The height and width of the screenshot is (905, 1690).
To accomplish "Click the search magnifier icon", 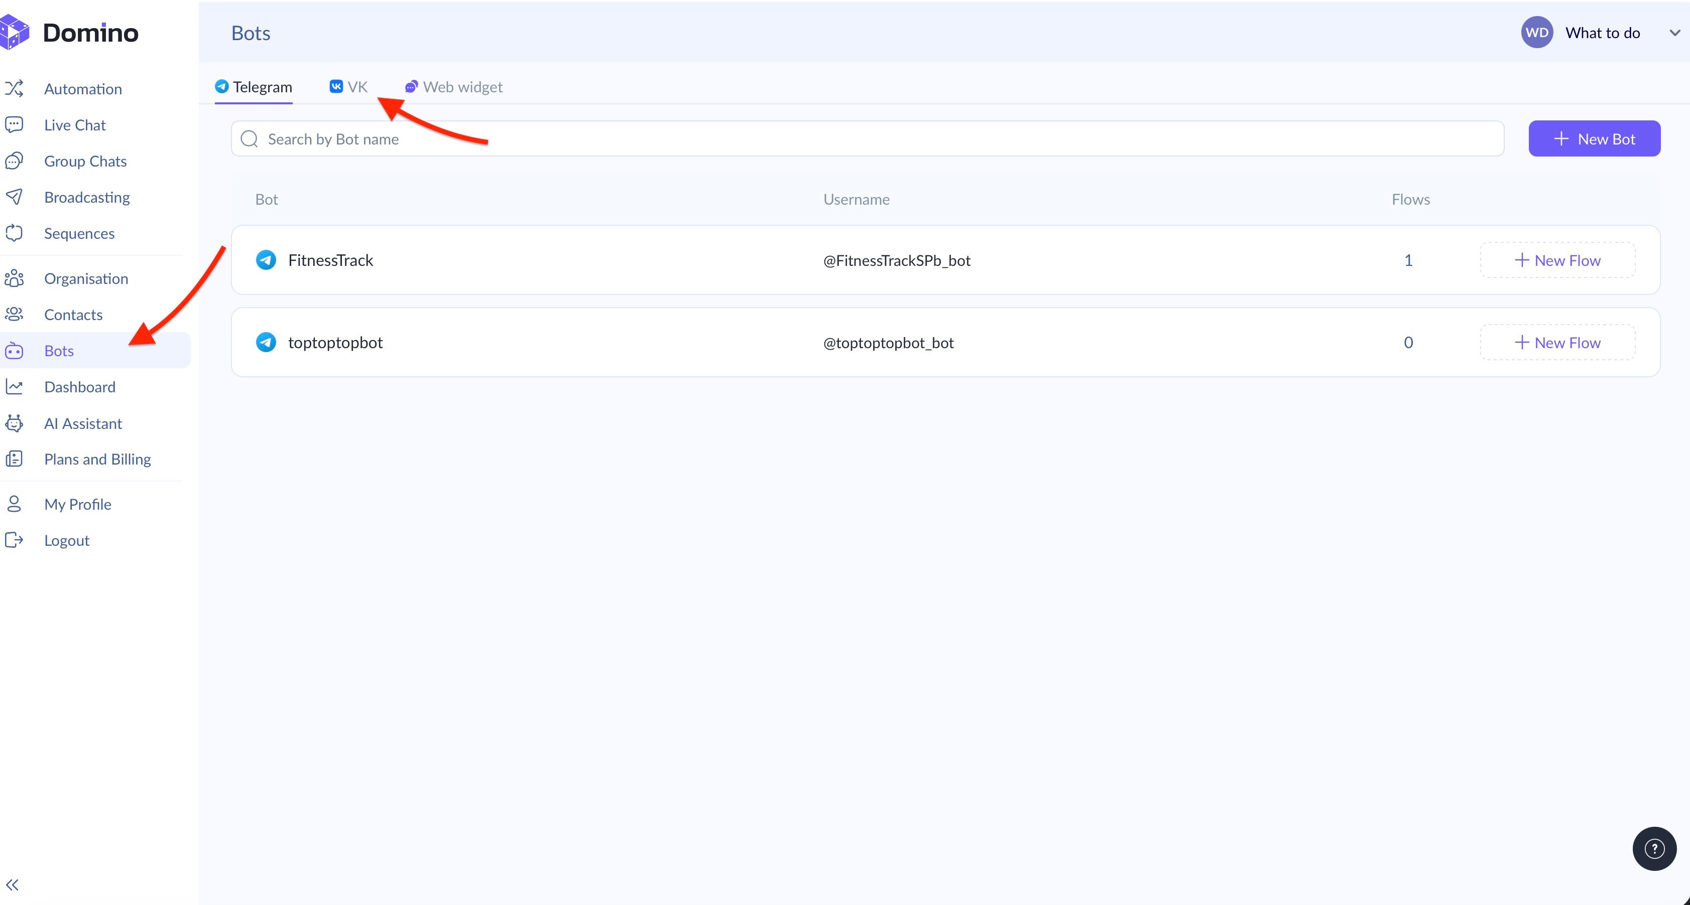I will [250, 138].
